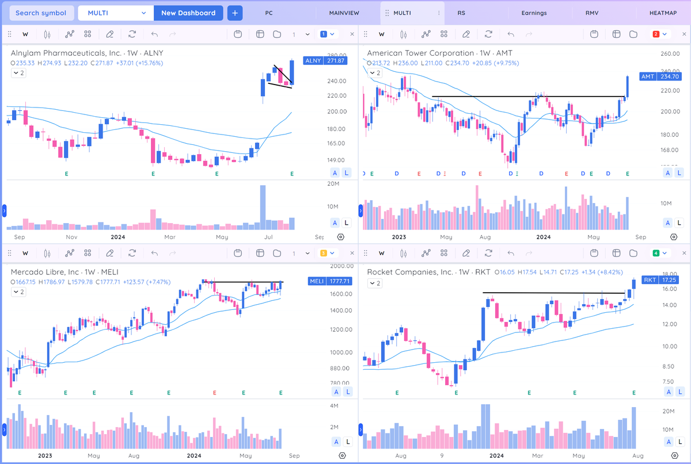Screen dimensions: 691x464
Task: Click four-squares templates icon in ALNY panel
Action: pyautogui.click(x=88, y=34)
